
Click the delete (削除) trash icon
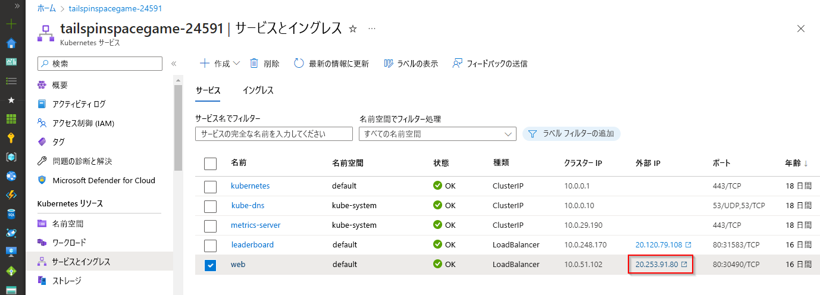point(254,64)
